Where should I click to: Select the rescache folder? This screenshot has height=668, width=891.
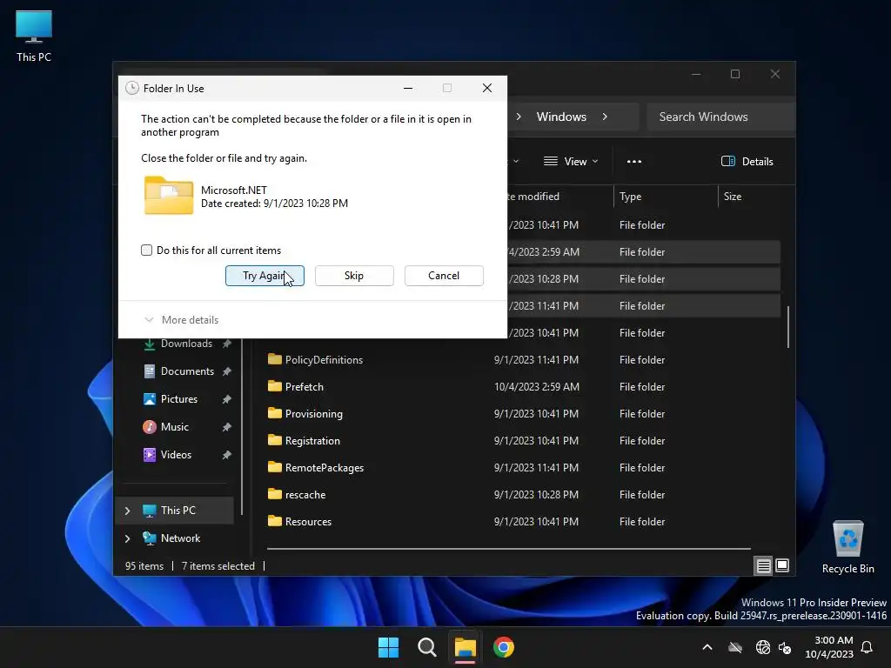305,495
